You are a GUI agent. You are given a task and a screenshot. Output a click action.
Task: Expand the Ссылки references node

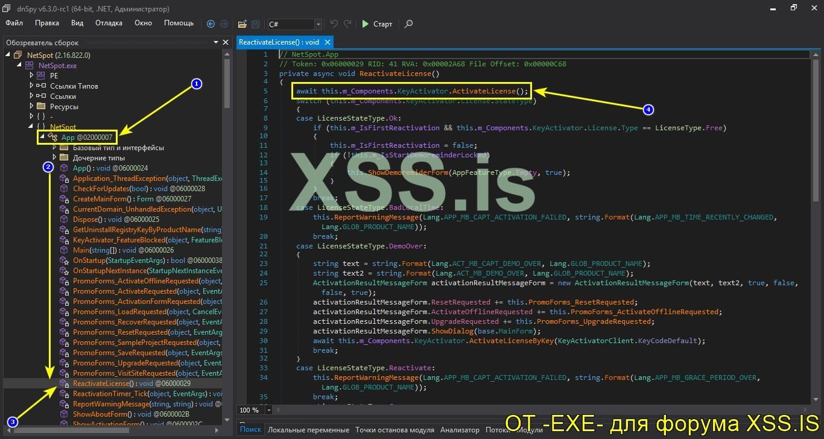pos(31,96)
